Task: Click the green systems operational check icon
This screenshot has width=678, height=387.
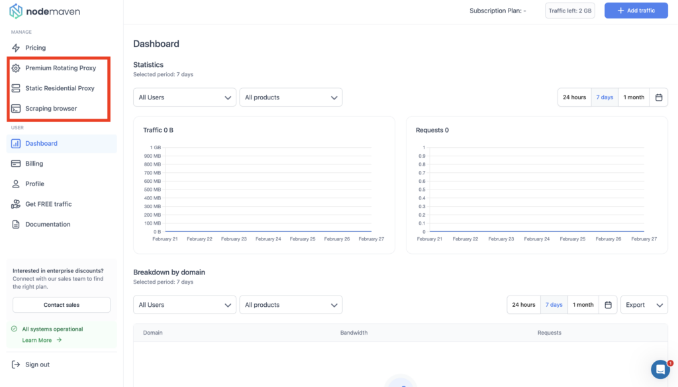Action: tap(15, 329)
